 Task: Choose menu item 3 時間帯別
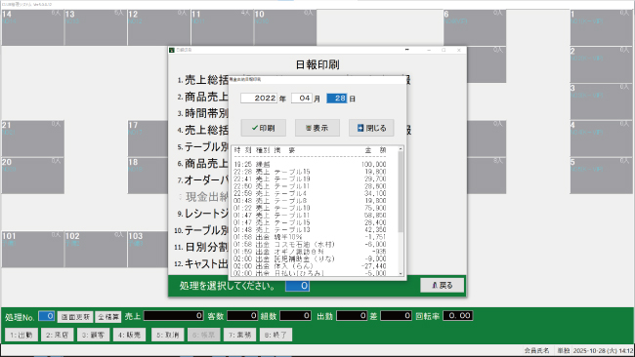tap(202, 113)
